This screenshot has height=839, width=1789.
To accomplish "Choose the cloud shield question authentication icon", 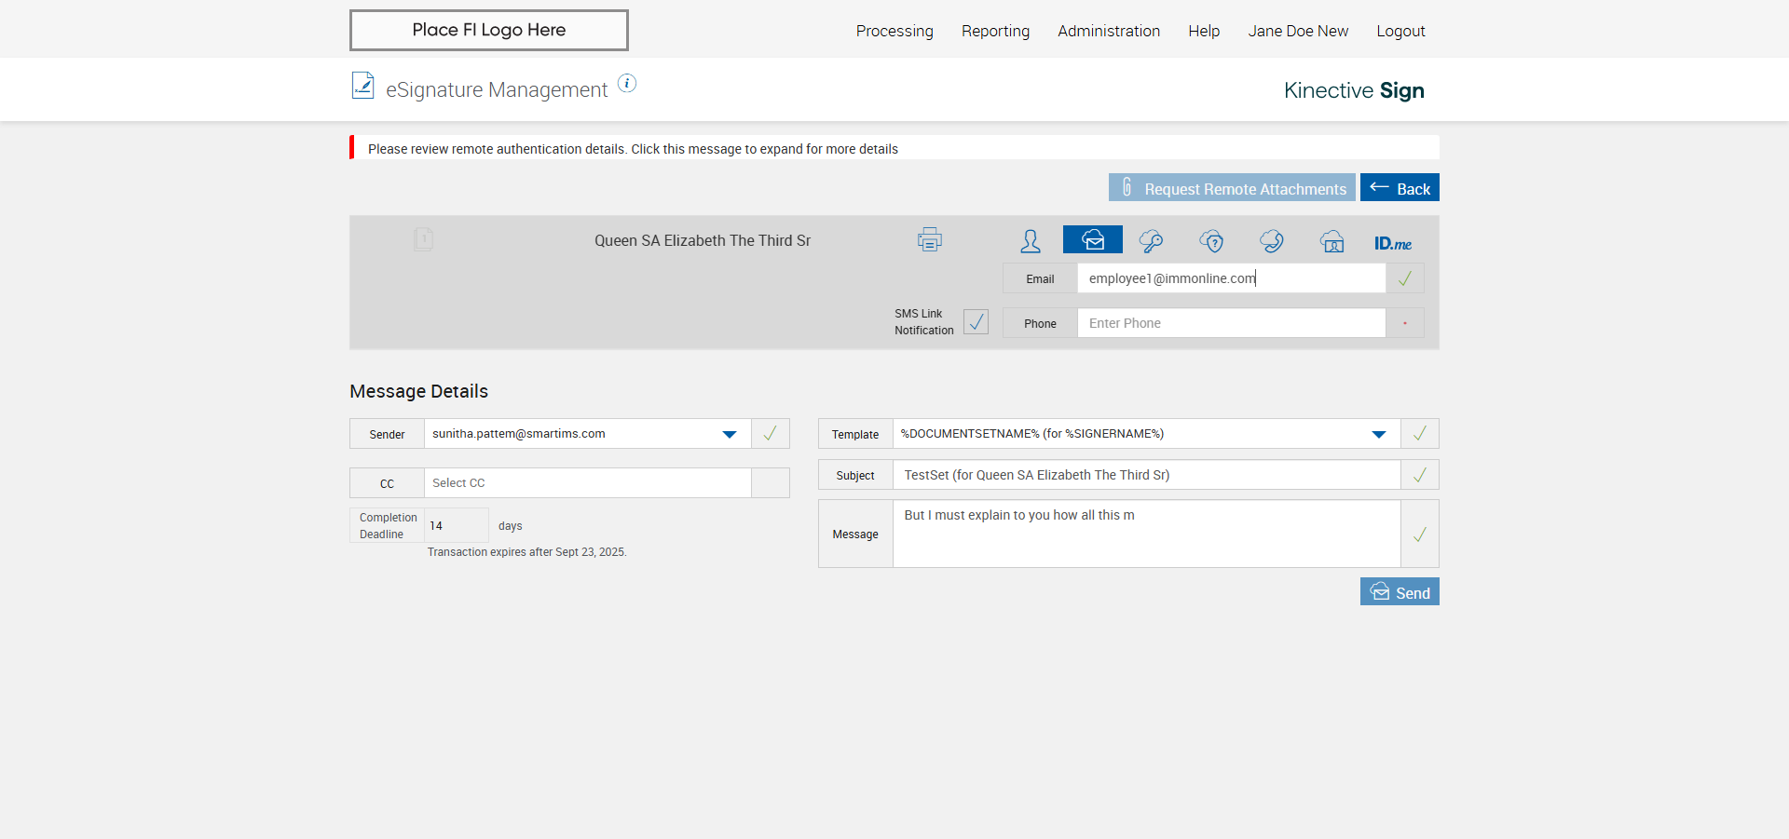I will pos(1211,241).
